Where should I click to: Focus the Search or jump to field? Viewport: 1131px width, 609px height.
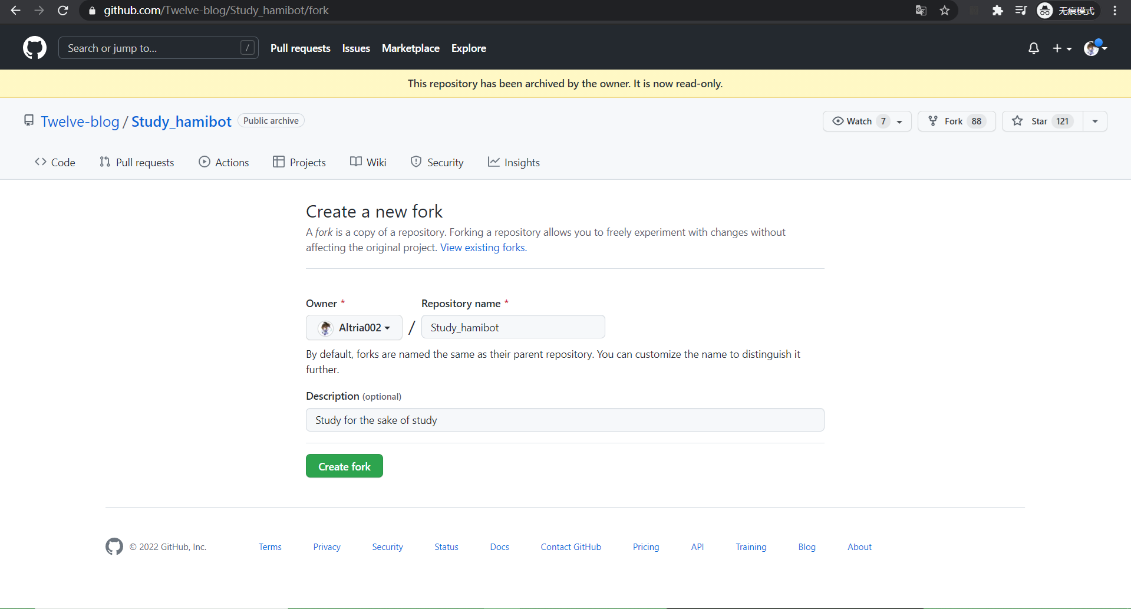coord(158,48)
